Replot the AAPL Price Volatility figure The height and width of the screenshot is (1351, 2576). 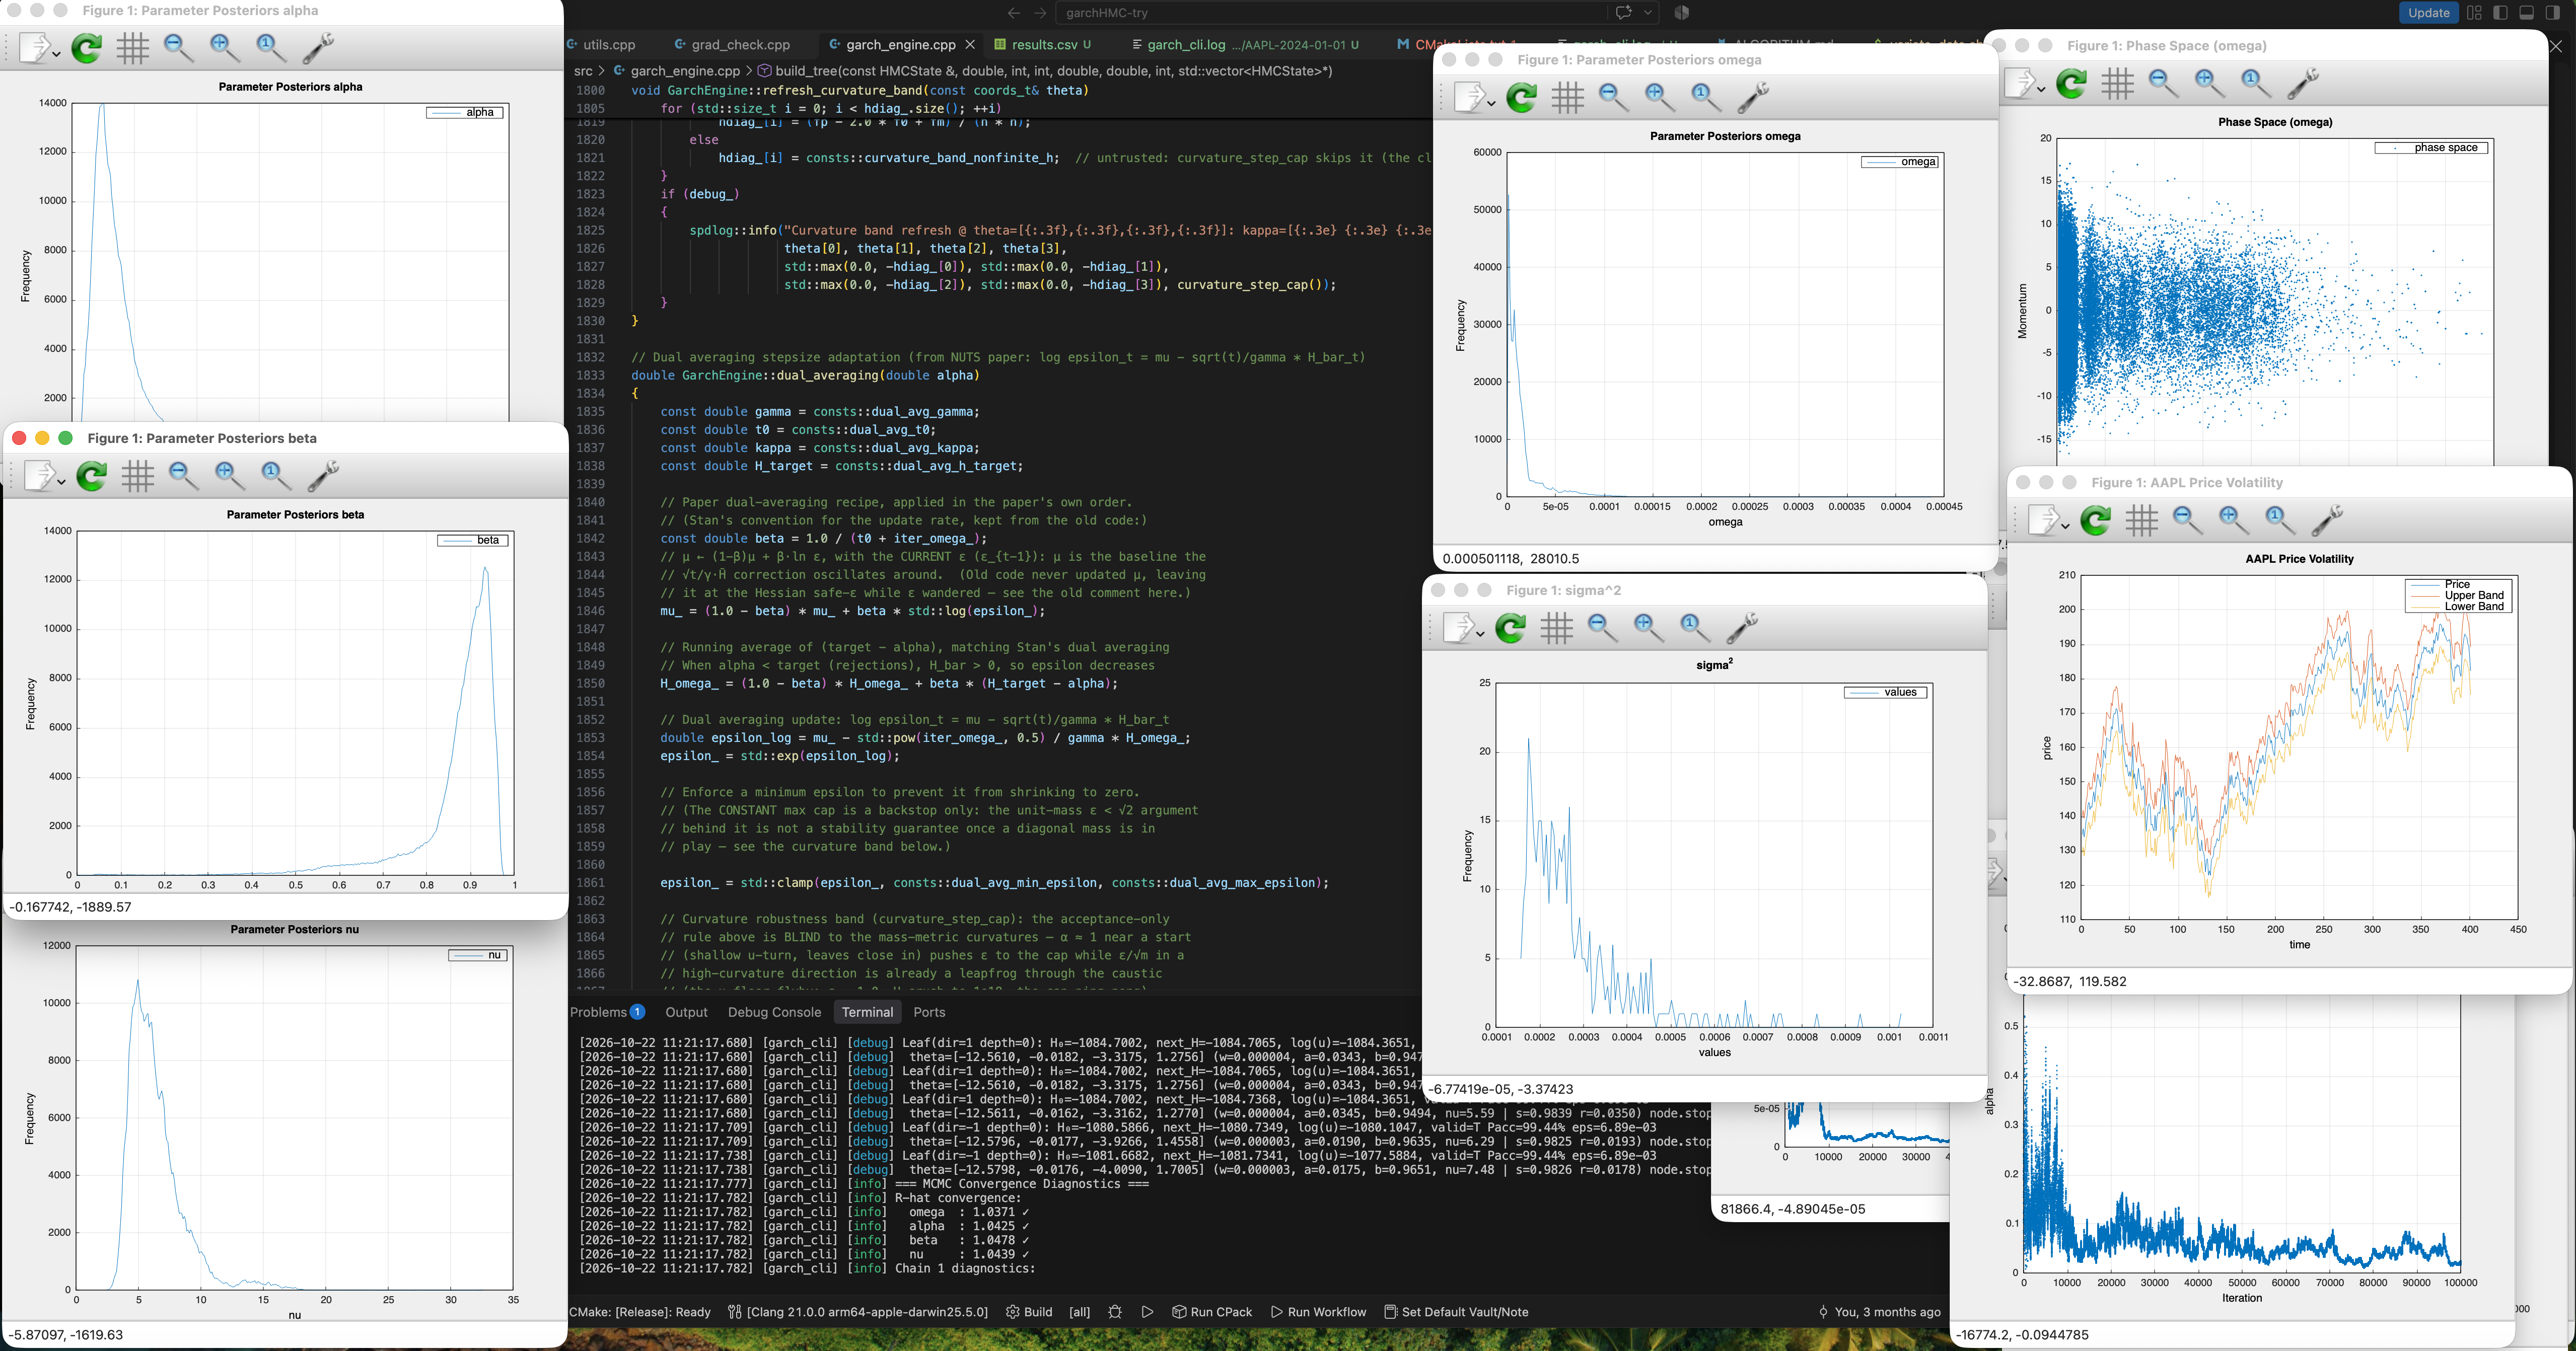[x=2096, y=520]
